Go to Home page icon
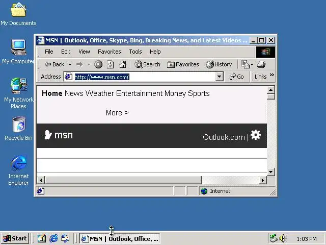 pyautogui.click(x=123, y=64)
